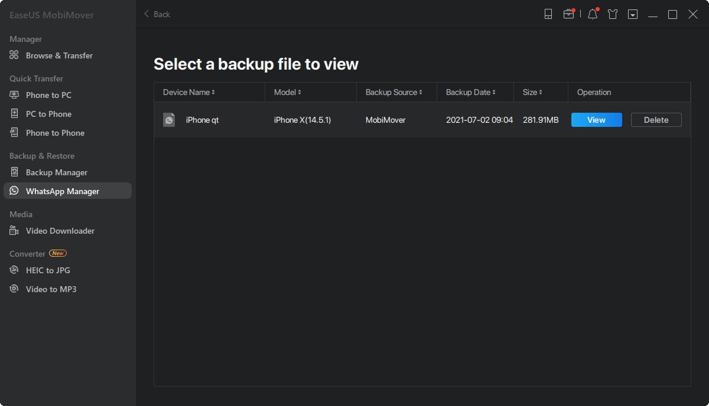Sort by Backup Date column
The width and height of the screenshot is (709, 406).
pos(470,92)
